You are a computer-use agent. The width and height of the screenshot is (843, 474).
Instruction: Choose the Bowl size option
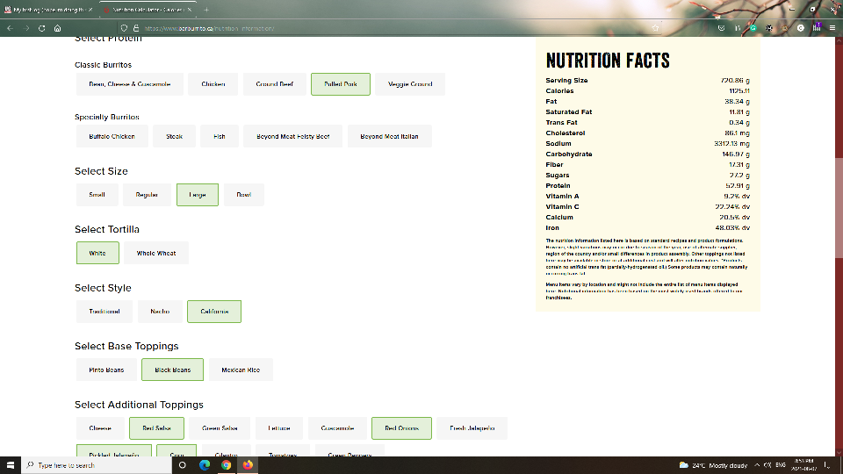[x=243, y=195]
